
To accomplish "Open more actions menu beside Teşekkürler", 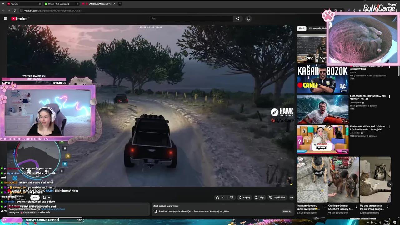I will tap(292, 197).
